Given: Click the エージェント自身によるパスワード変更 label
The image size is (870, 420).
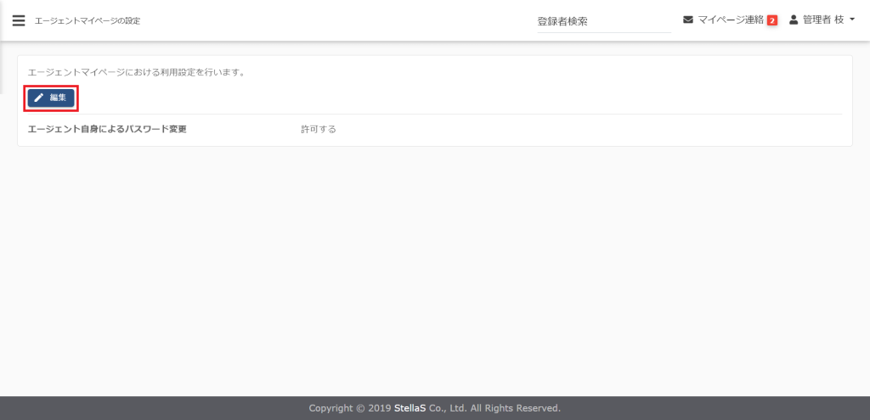Looking at the screenshot, I should click(x=107, y=130).
